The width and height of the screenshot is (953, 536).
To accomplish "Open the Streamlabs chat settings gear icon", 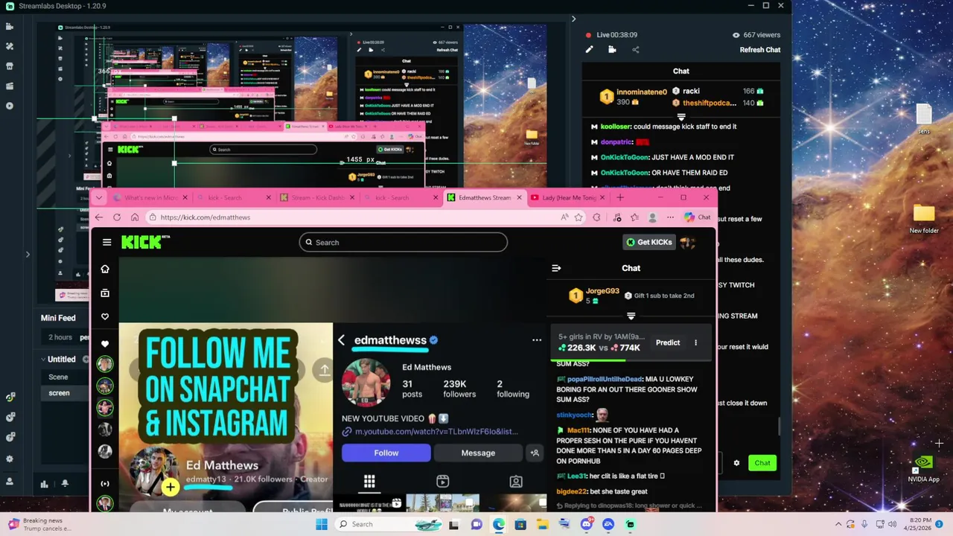I will tap(736, 463).
